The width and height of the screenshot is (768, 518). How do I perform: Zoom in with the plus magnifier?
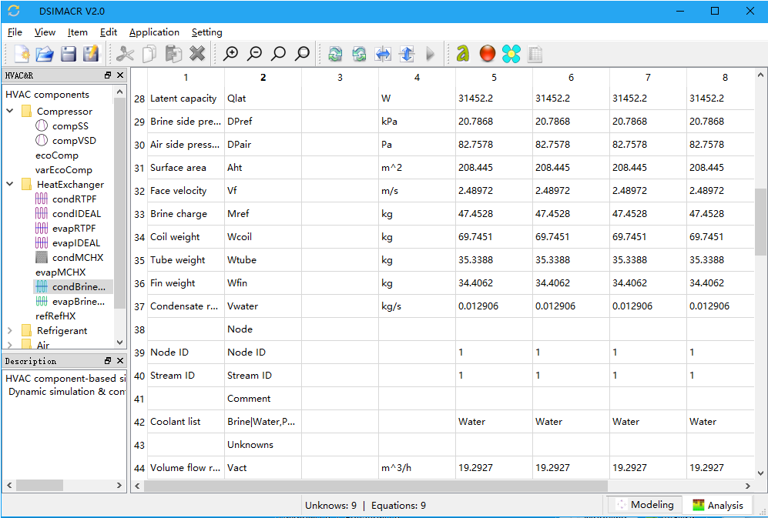230,54
